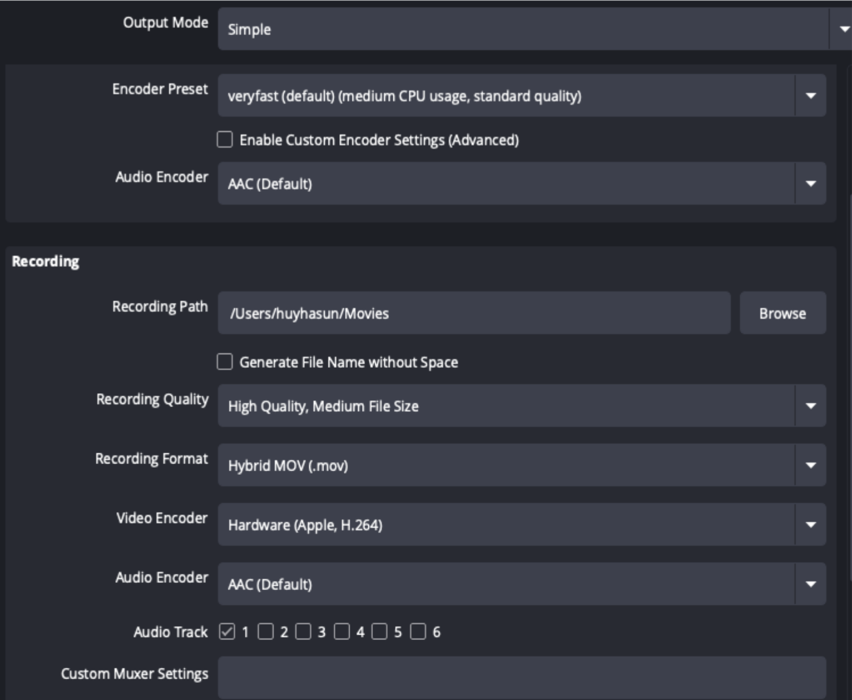Tick Generate File Name without Space

point(225,362)
